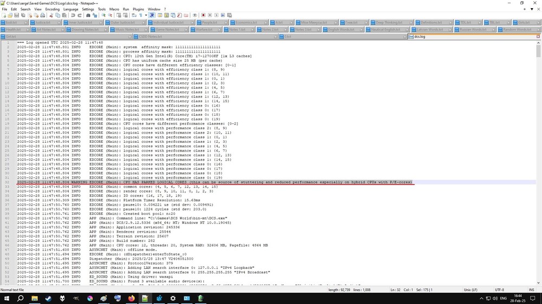Click the taskbar Search icon
The width and height of the screenshot is (542, 304).
tap(21, 298)
